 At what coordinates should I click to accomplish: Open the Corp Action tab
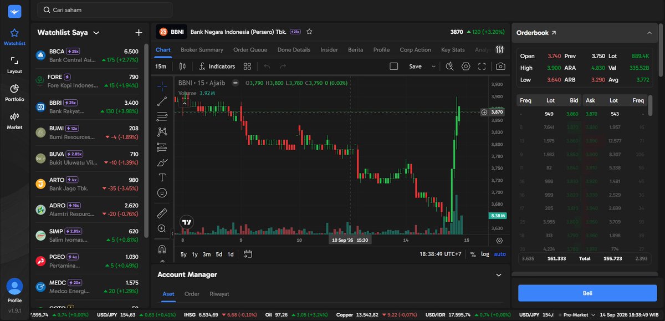[x=415, y=50]
